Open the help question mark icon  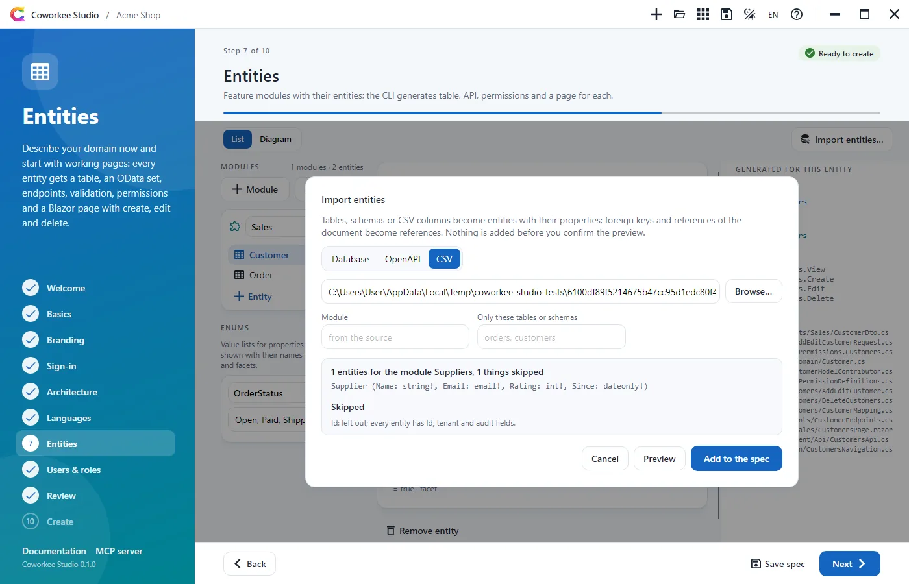[x=797, y=14]
